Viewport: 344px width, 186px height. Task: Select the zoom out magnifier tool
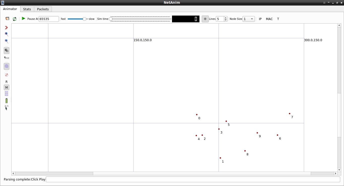(x=6, y=41)
